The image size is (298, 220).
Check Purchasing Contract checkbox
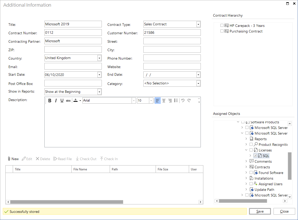pyautogui.click(x=222, y=31)
